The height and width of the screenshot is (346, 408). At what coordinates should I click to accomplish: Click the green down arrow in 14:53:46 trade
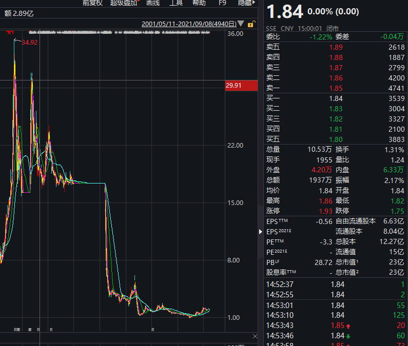[348, 336]
